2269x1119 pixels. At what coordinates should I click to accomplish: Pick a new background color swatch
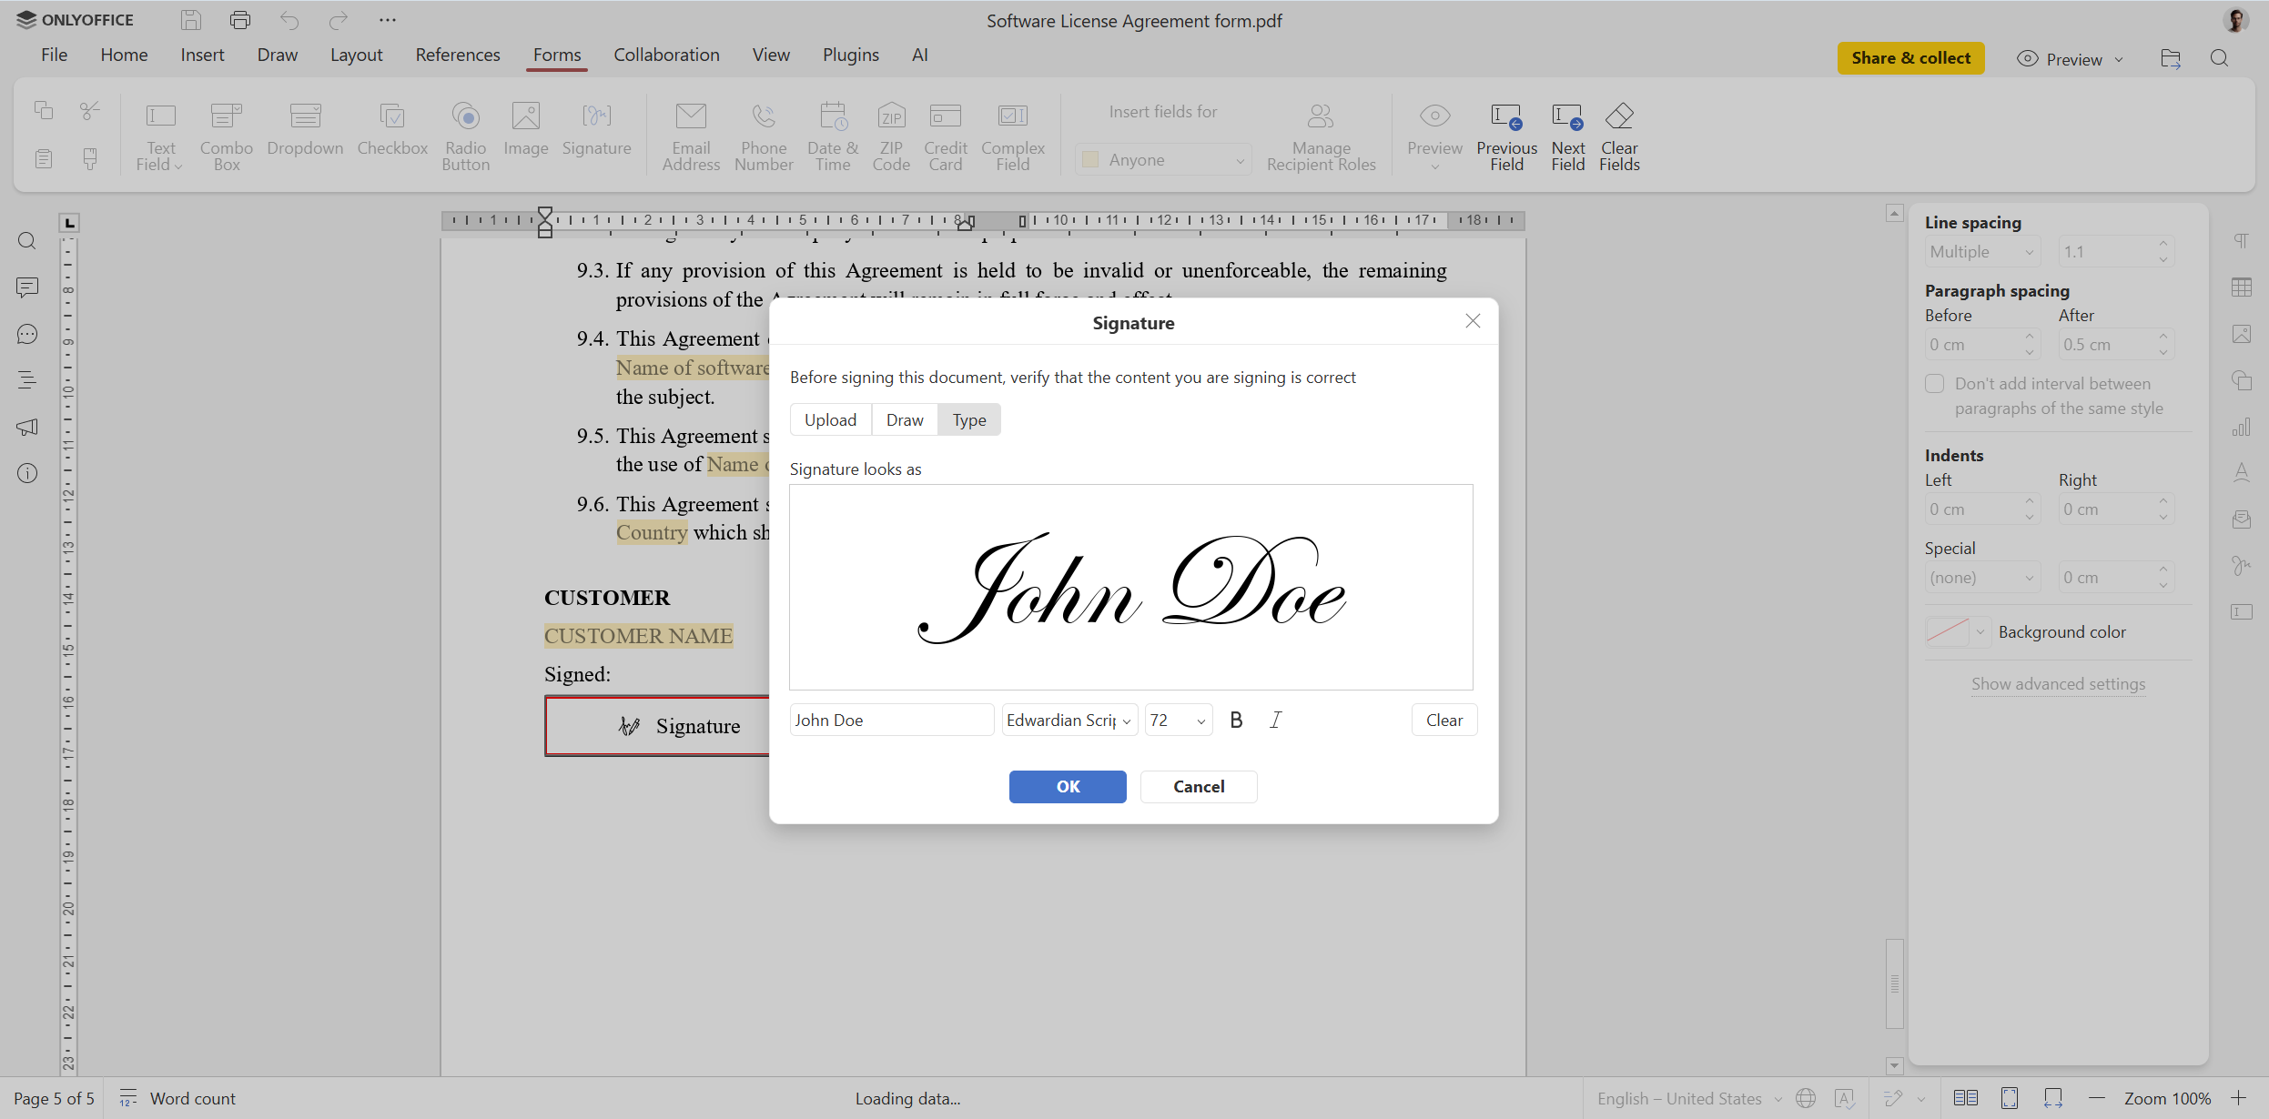coord(1947,630)
